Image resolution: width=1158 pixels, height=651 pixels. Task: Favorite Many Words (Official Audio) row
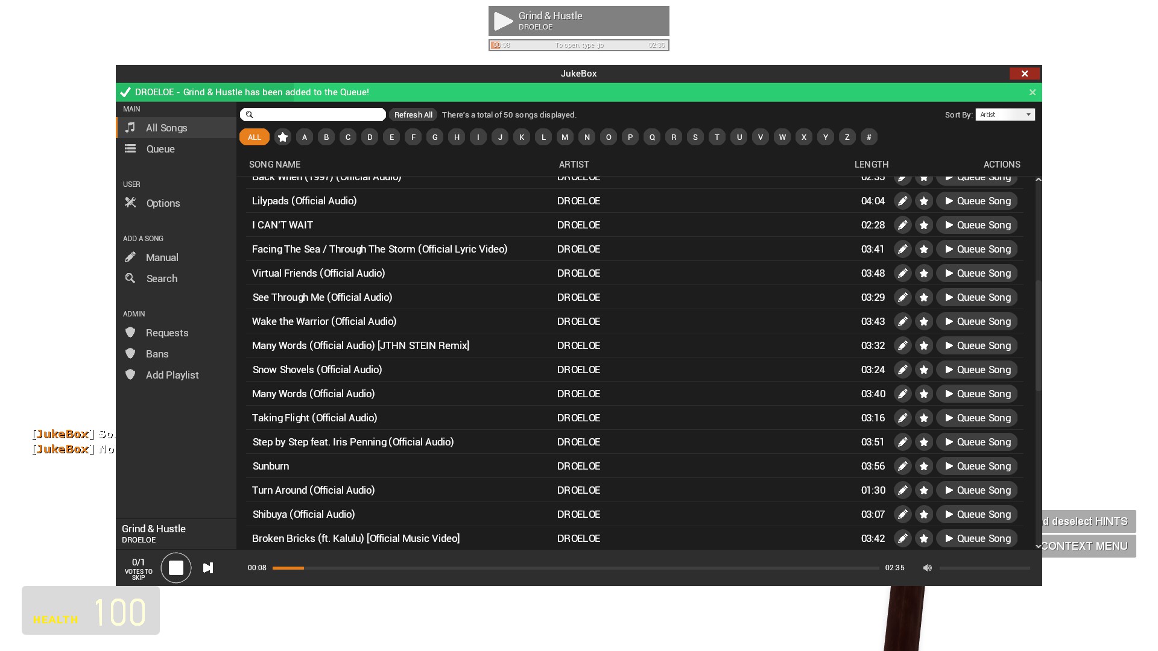[x=924, y=394]
